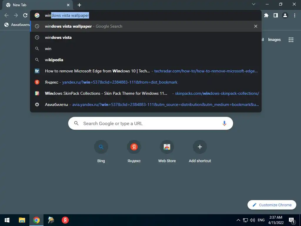Go forward with the right arrow
The height and width of the screenshot is (226, 301).
[x=16, y=15]
